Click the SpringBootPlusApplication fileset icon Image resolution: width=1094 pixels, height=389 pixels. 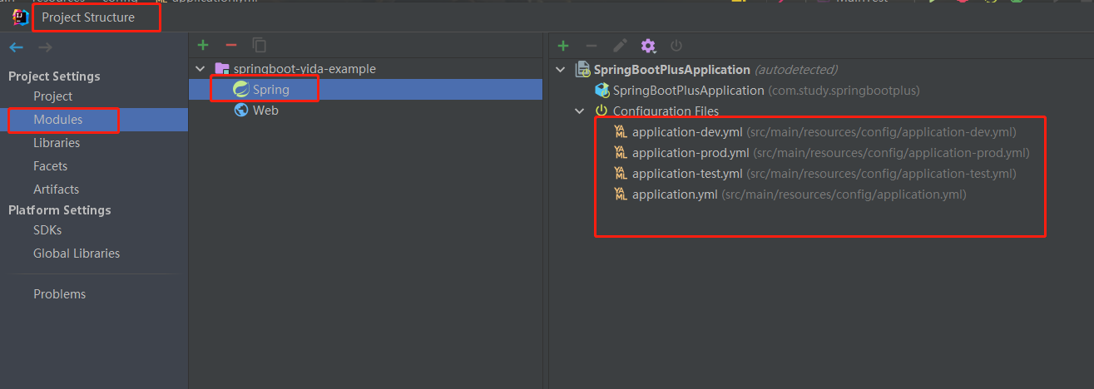tap(583, 70)
